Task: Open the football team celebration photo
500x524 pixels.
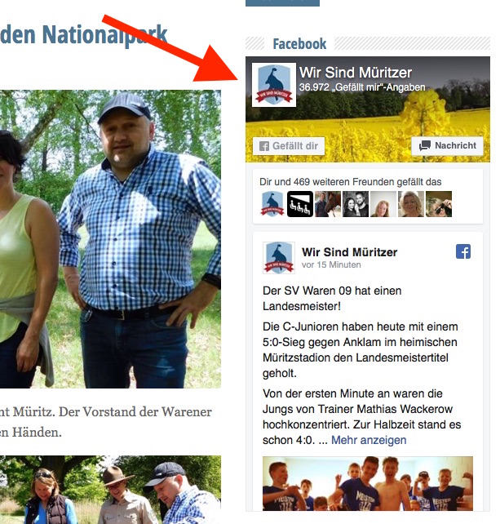Action: point(368,483)
